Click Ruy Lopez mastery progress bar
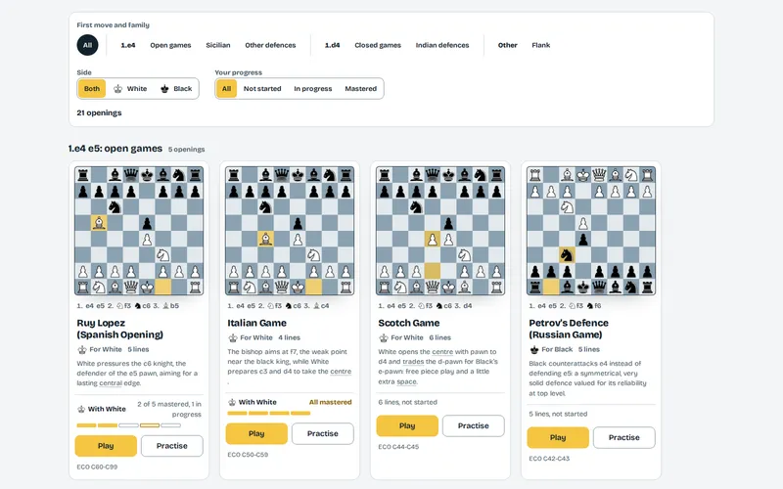 click(x=129, y=425)
